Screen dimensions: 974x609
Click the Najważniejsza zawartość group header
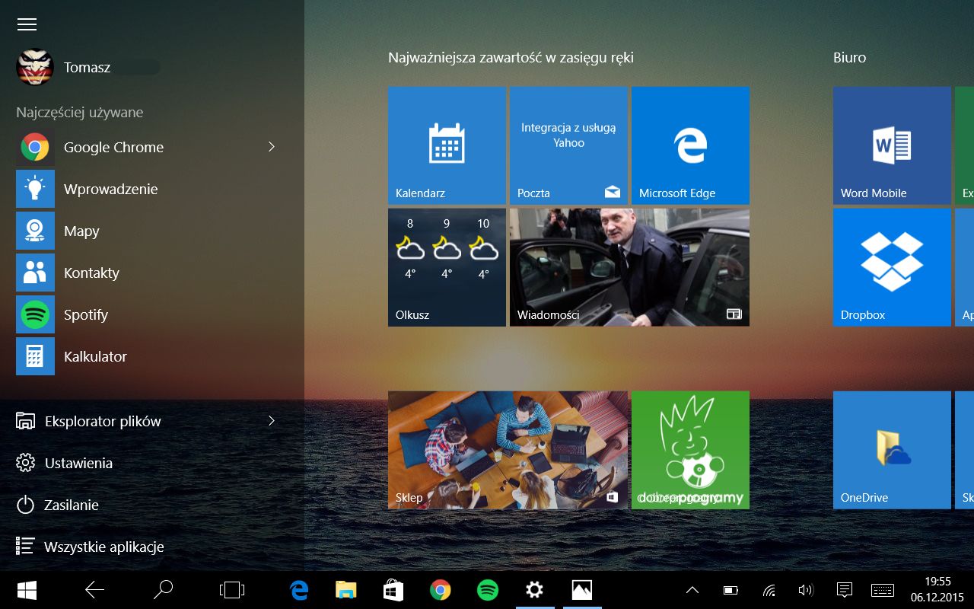pyautogui.click(x=511, y=58)
